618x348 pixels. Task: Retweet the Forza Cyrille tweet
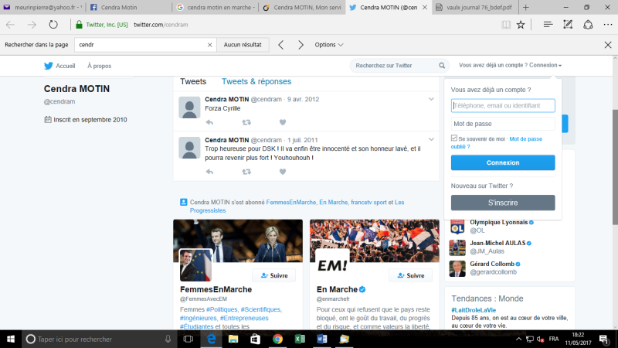click(x=246, y=122)
